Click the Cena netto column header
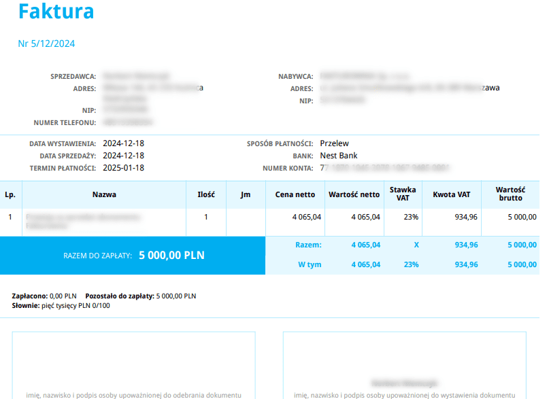The height and width of the screenshot is (399, 549). tap(295, 194)
